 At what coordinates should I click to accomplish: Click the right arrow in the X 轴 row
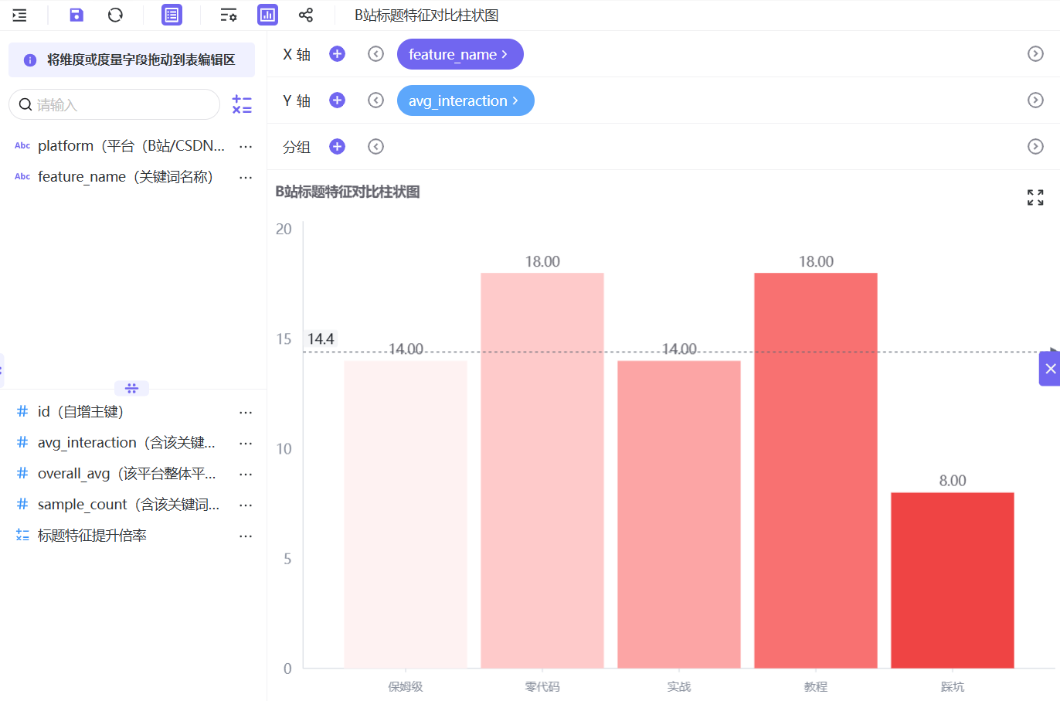[1035, 53]
